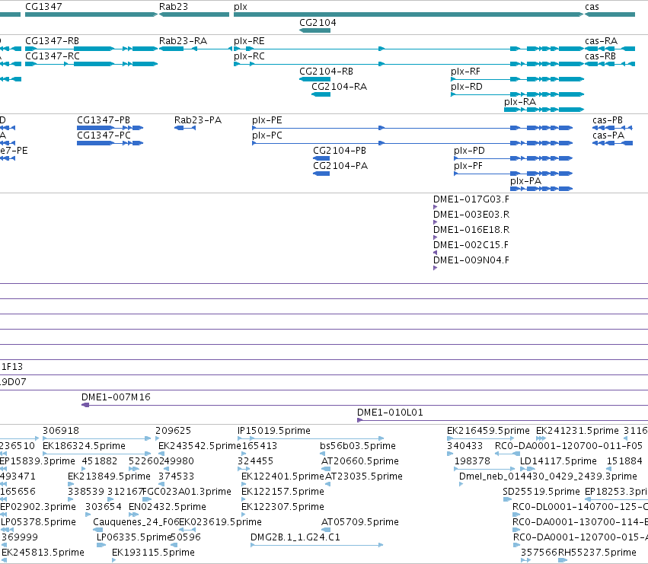
Task: Click the cas-RB transcript
Action: click(610, 64)
